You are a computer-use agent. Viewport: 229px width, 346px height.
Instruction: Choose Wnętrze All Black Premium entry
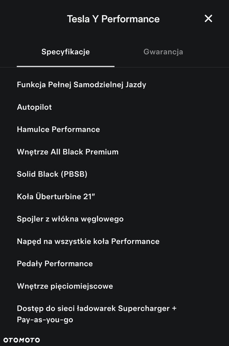coord(67,152)
